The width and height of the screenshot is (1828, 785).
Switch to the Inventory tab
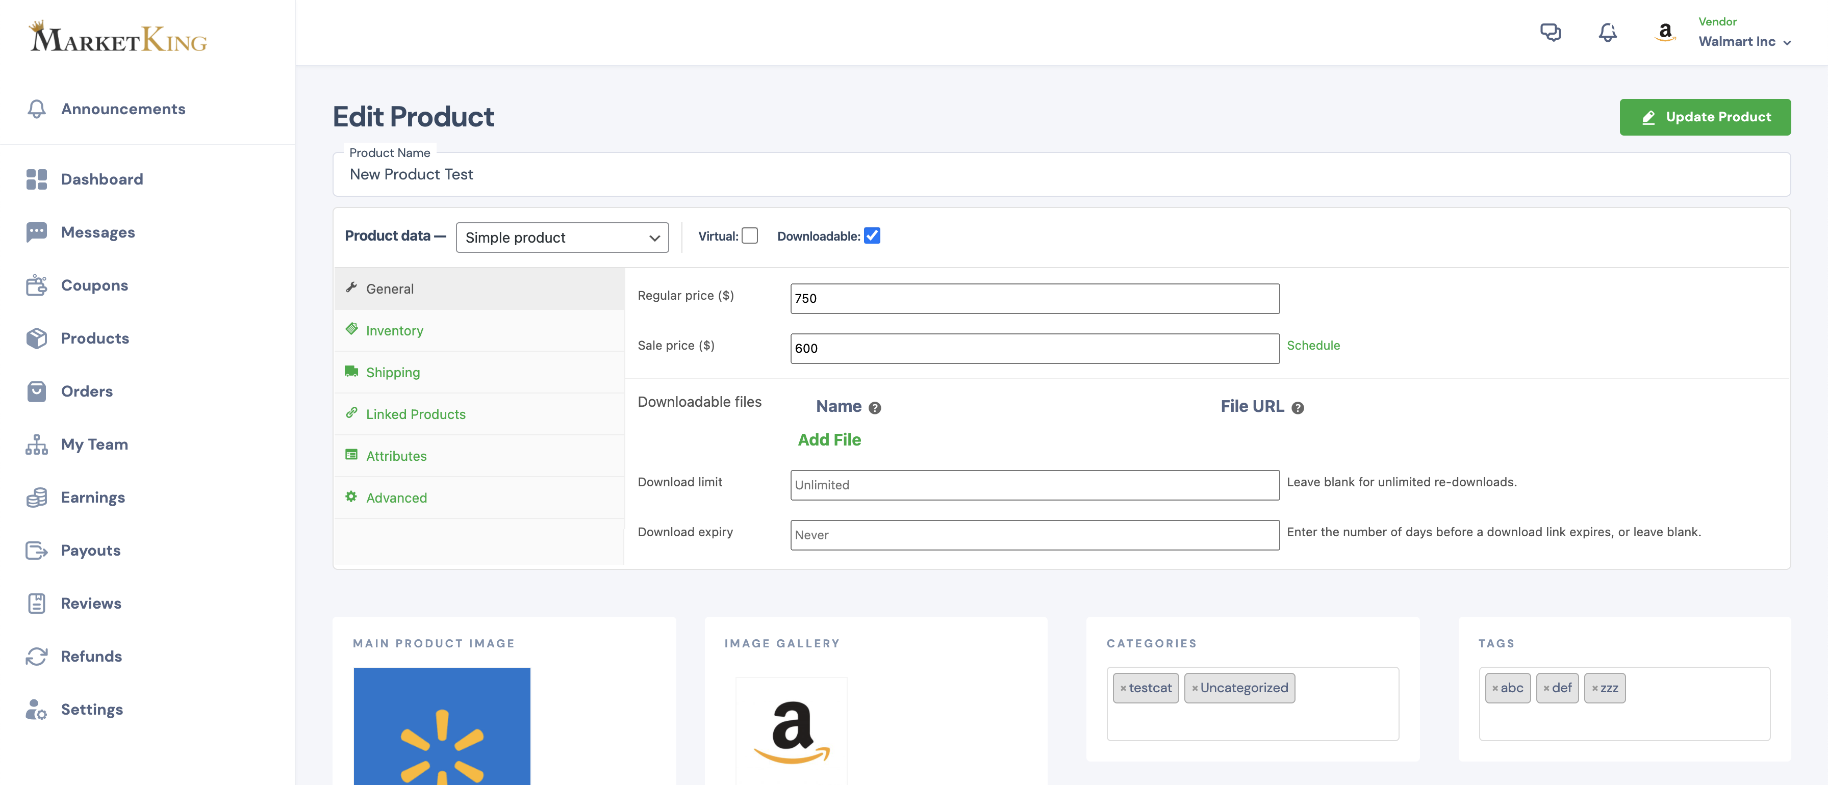[394, 330]
